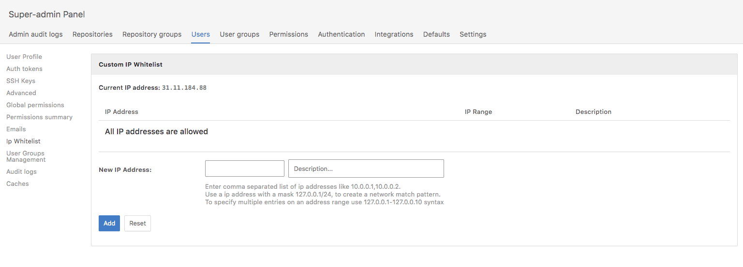Open the Repository groups tab
743x267 pixels.
coord(152,34)
